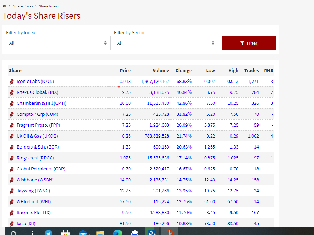Click pin icon beside Comptoir Grp
This screenshot has height=235, width=314.
click(x=12, y=114)
